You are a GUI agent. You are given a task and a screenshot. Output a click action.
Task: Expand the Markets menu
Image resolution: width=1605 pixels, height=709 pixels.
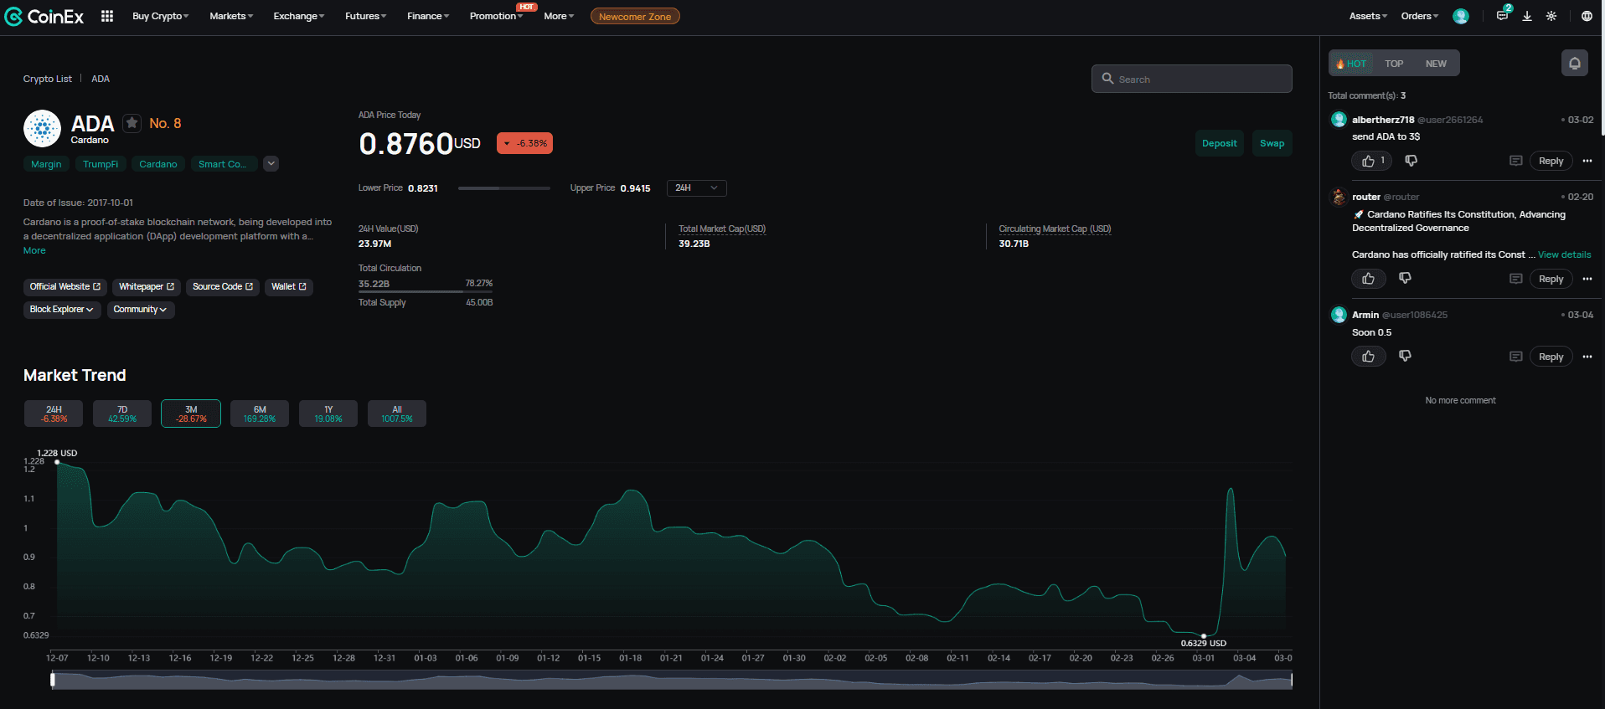tap(231, 16)
